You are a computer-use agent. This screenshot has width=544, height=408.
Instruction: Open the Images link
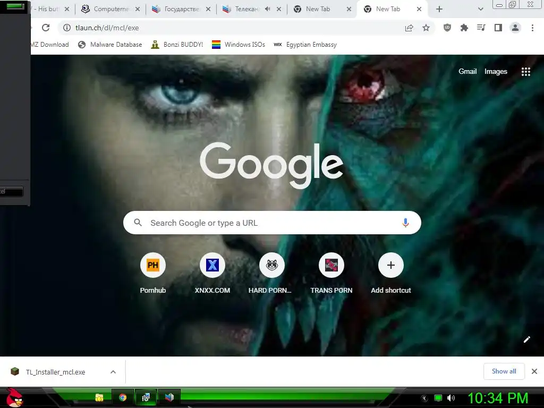(496, 72)
